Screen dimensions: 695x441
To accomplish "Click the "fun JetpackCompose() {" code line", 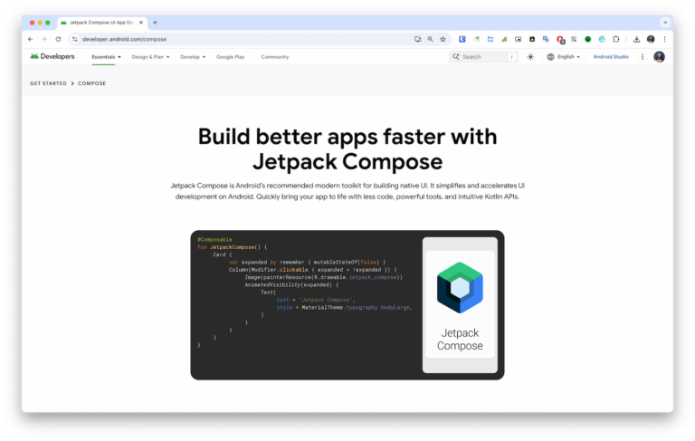I will 233,247.
